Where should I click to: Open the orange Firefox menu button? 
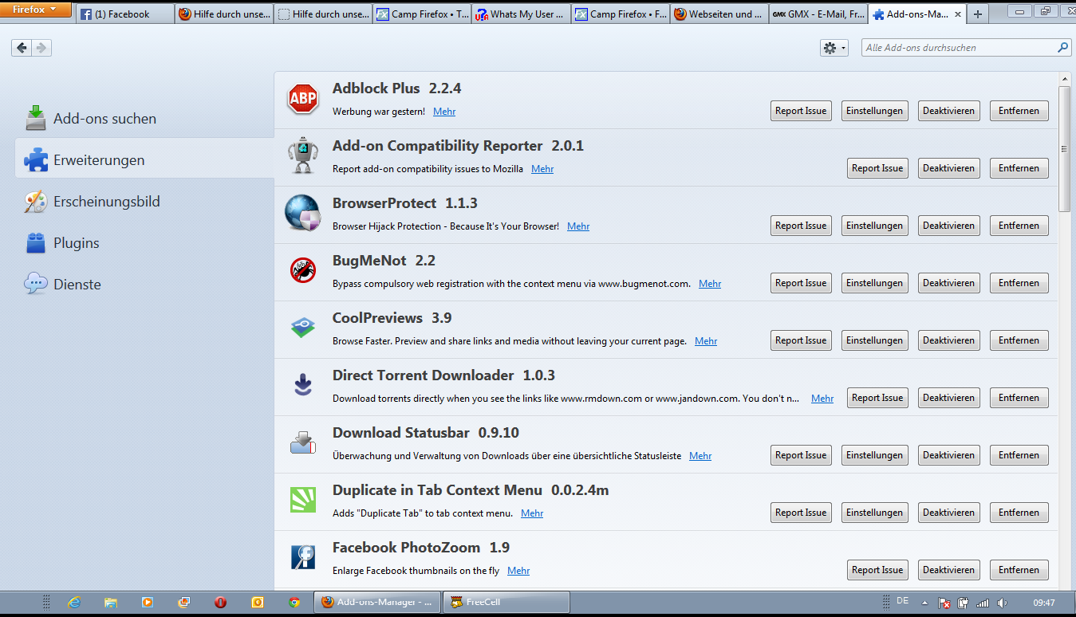coord(36,10)
